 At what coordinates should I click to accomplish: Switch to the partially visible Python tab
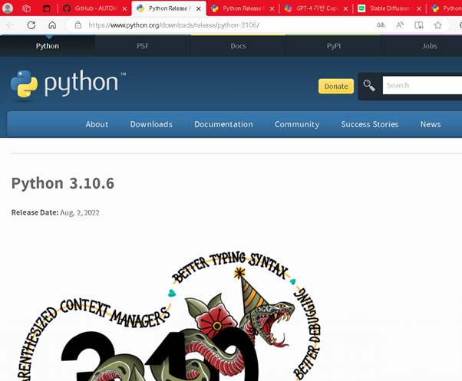(445, 8)
